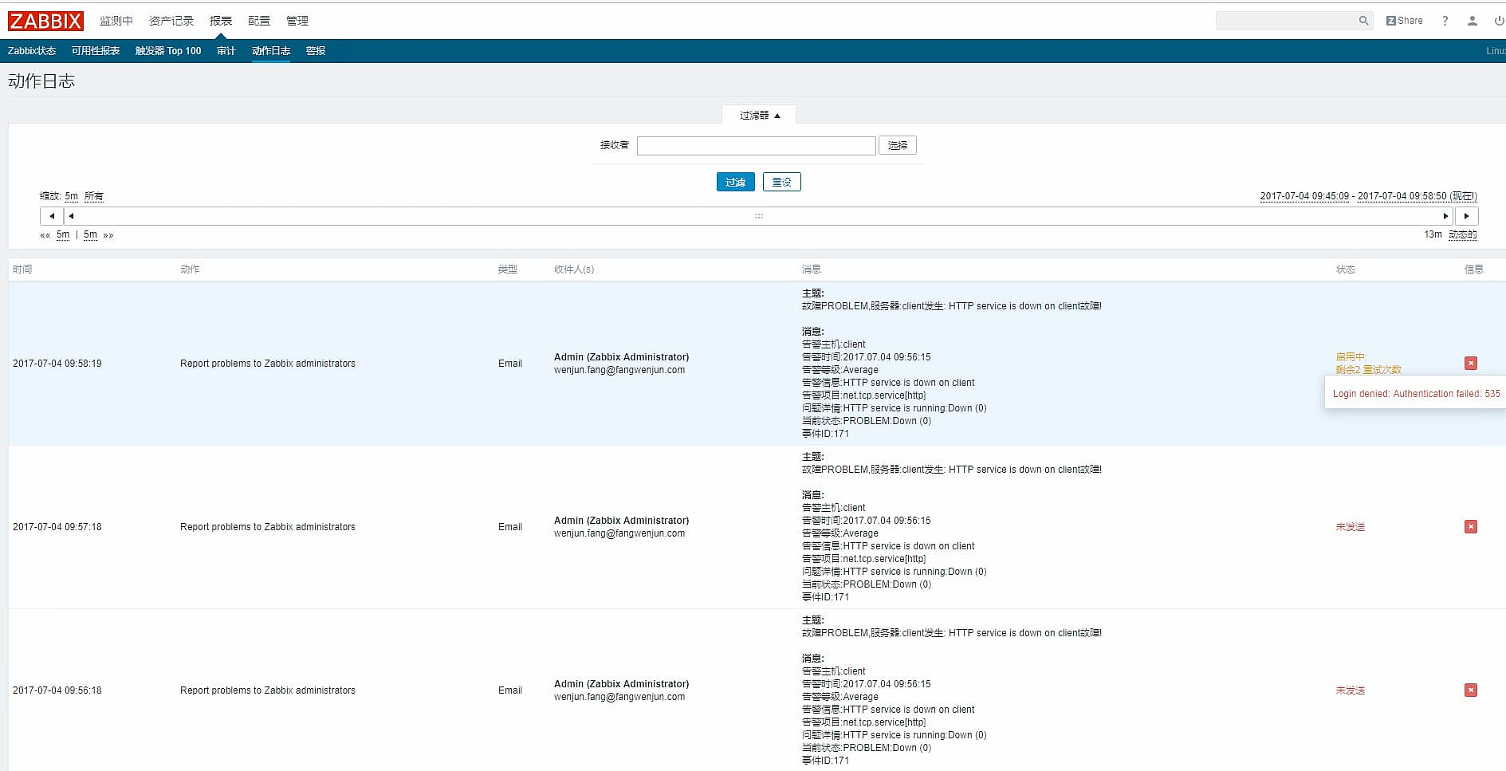Open the help question mark icon
Viewport: 1506px width, 771px height.
[1445, 21]
